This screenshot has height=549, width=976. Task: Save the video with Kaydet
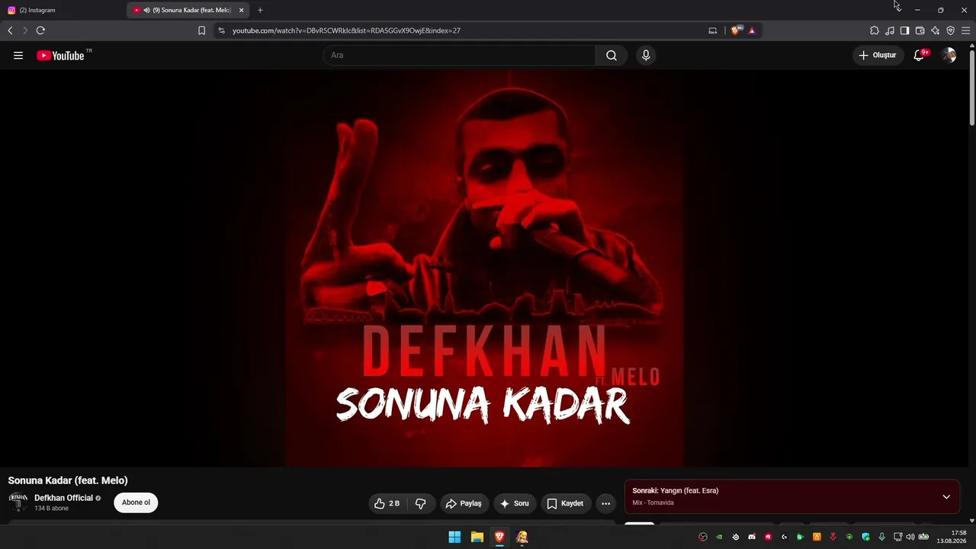[566, 503]
